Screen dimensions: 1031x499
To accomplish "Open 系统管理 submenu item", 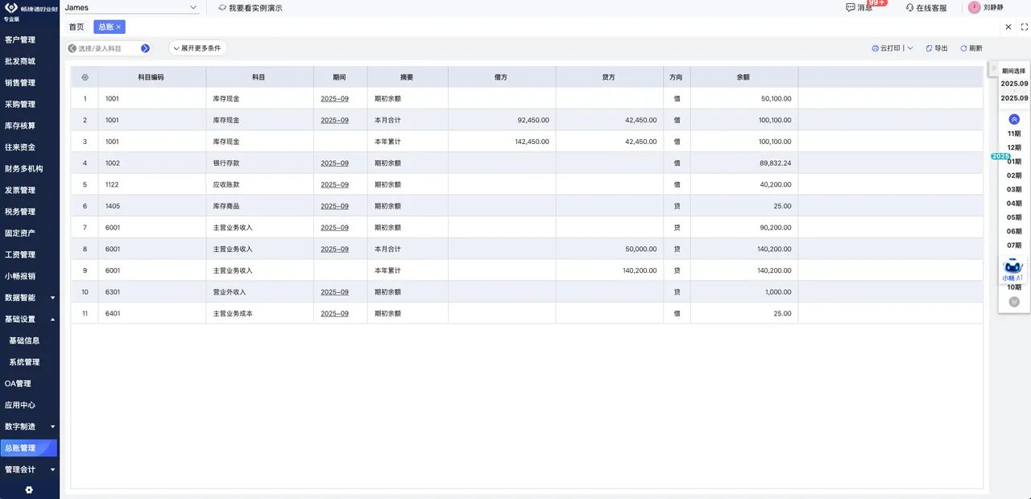I will click(24, 362).
